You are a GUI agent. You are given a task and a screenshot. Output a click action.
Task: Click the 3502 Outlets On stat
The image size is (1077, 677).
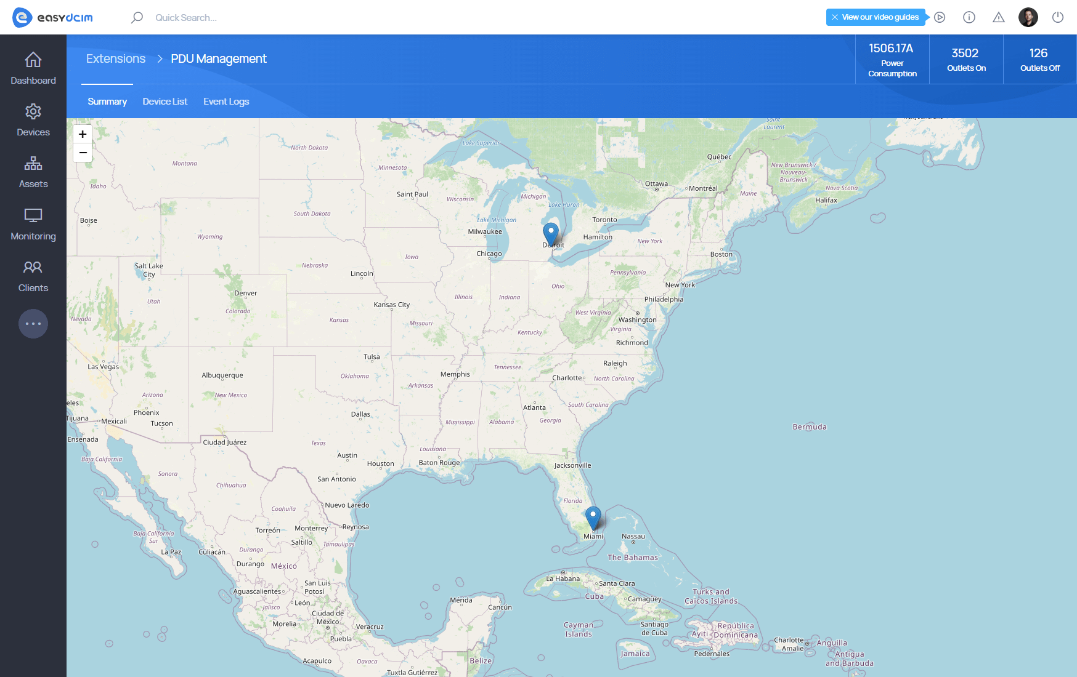(966, 59)
